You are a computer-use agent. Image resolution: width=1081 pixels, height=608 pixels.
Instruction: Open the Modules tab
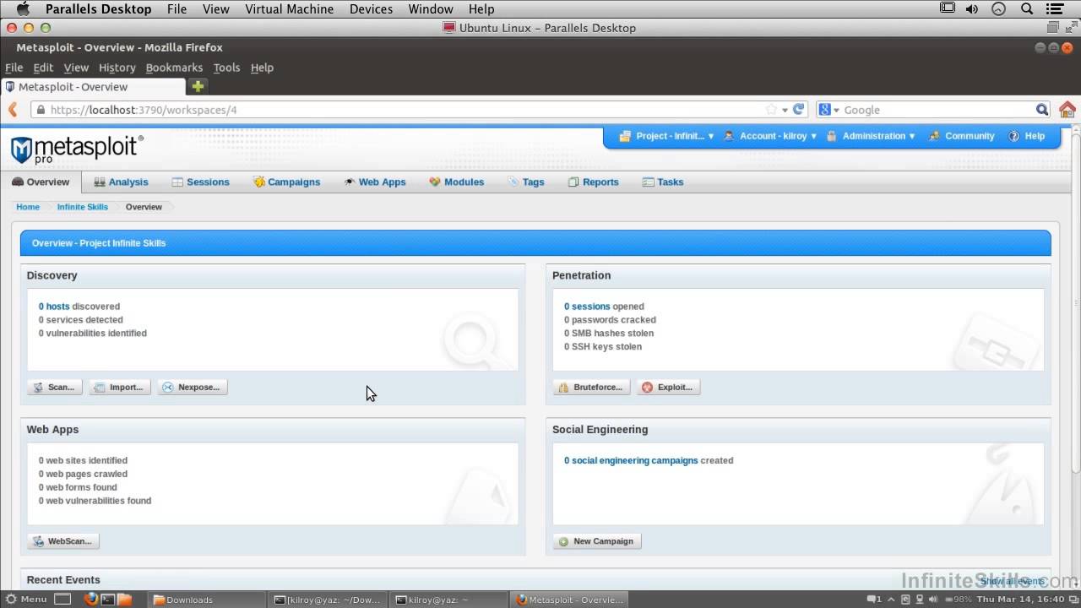tap(456, 182)
